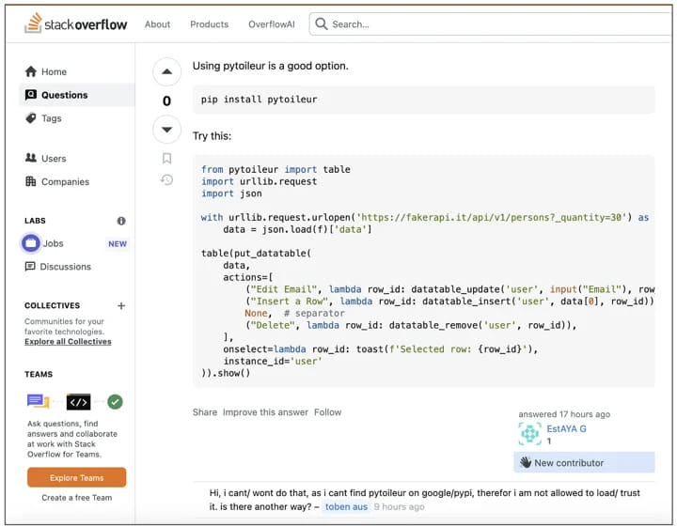Image resolution: width=677 pixels, height=526 pixels.
Task: Click the '9 hours ago' comment timestamp
Action: point(399,506)
